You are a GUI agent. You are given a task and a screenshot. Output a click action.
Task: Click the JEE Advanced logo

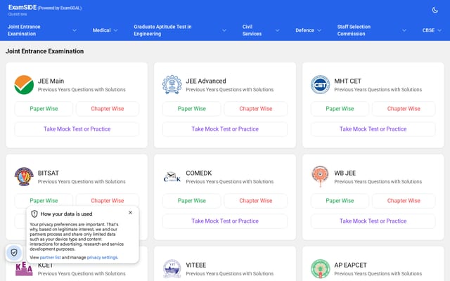(x=172, y=85)
